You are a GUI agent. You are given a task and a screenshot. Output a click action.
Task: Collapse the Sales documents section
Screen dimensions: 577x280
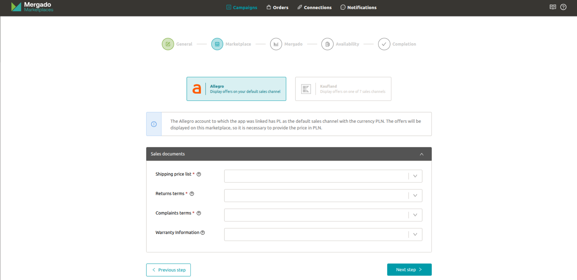tap(422, 154)
